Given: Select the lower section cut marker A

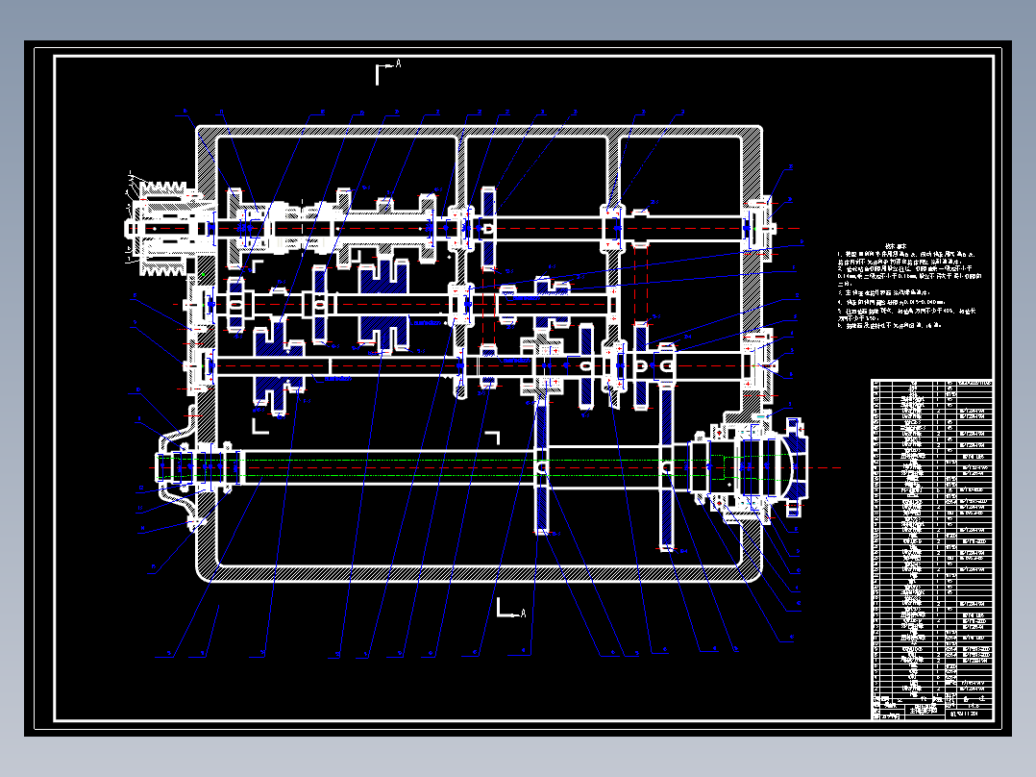Looking at the screenshot, I should click(x=511, y=609).
